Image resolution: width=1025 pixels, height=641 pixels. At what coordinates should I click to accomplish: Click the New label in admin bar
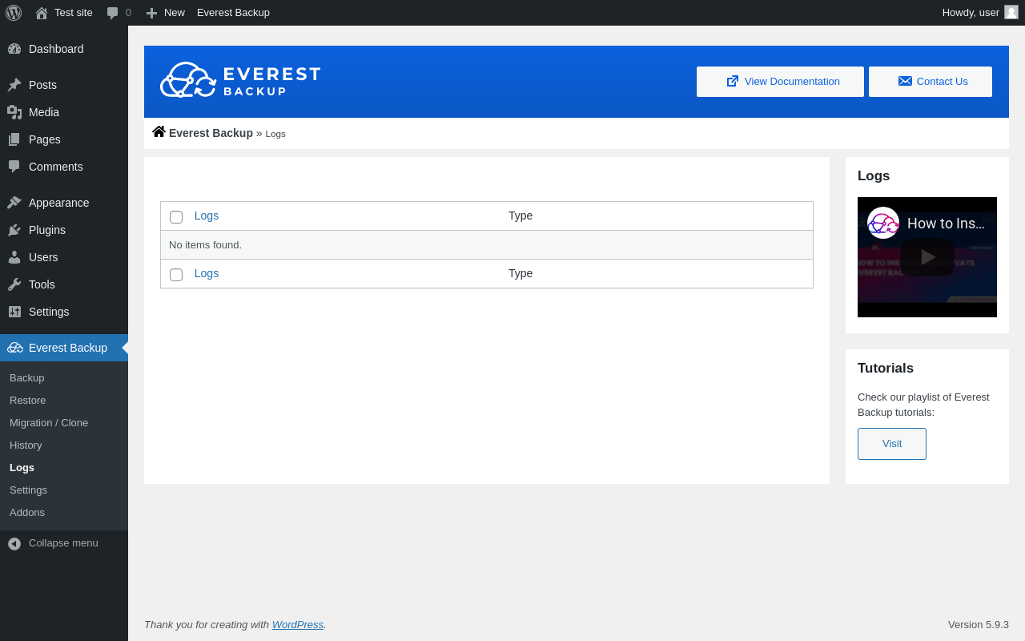pyautogui.click(x=175, y=13)
